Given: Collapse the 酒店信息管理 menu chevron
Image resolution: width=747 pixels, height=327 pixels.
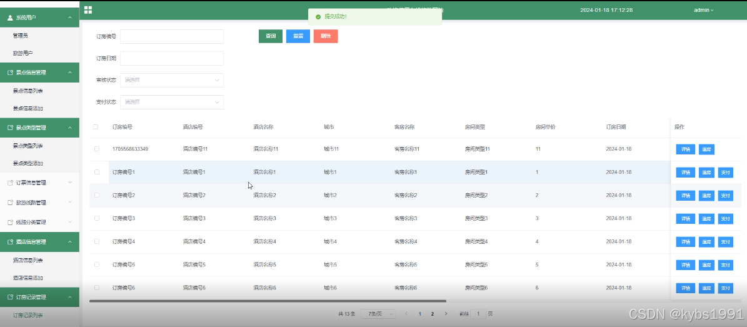Looking at the screenshot, I should (x=70, y=242).
